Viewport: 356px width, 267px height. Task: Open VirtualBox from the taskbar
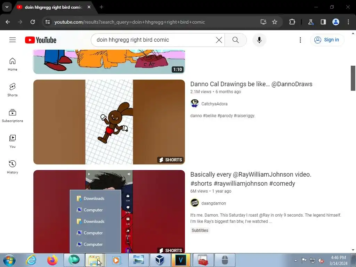(160, 260)
